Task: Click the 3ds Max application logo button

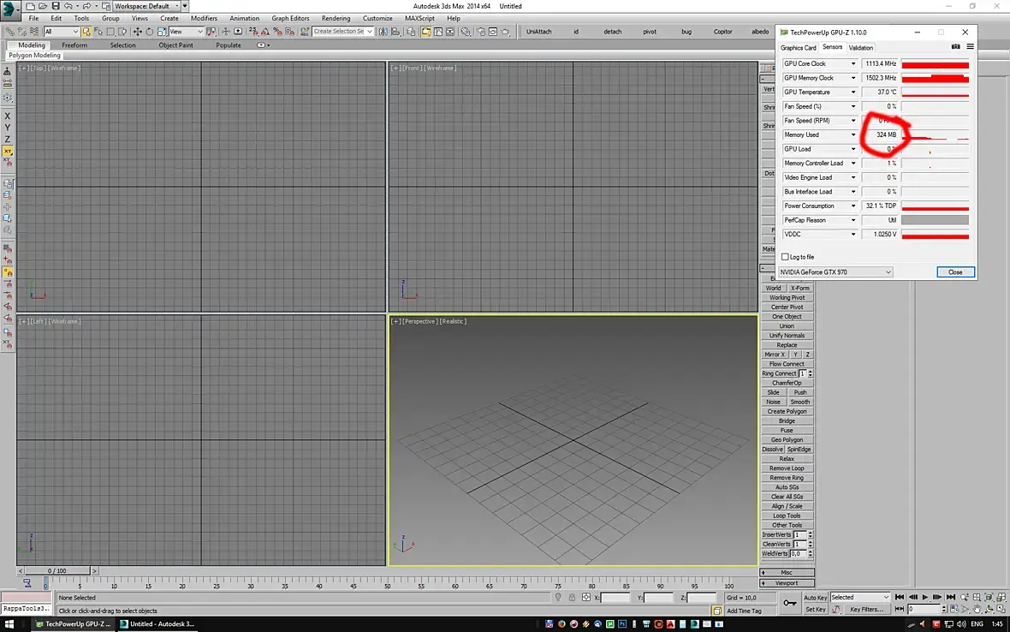Action: 10,10
